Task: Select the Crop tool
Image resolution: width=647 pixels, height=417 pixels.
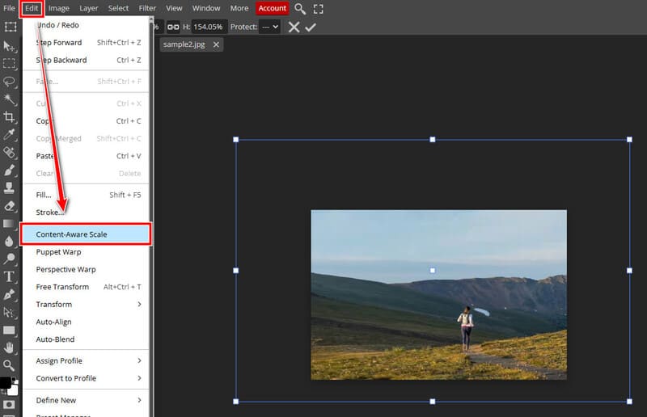Action: tap(9, 116)
